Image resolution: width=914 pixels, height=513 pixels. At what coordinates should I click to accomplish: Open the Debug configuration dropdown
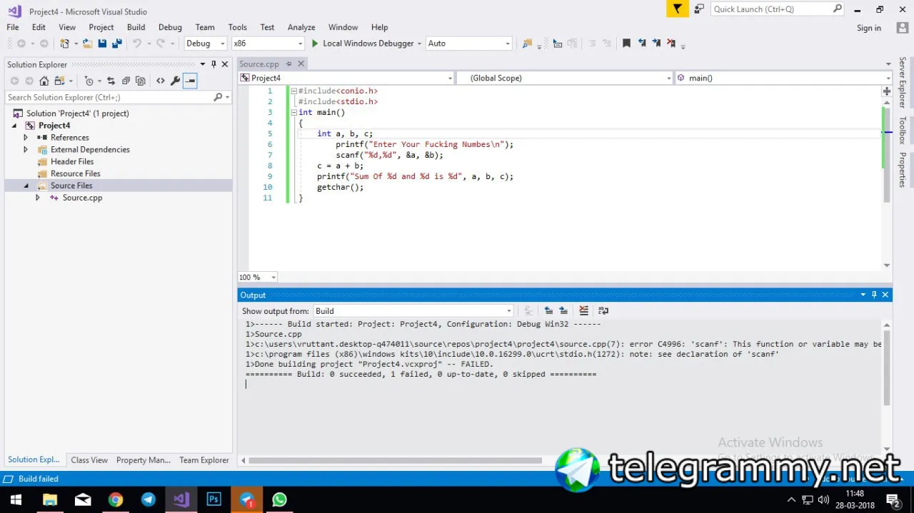[x=222, y=44]
